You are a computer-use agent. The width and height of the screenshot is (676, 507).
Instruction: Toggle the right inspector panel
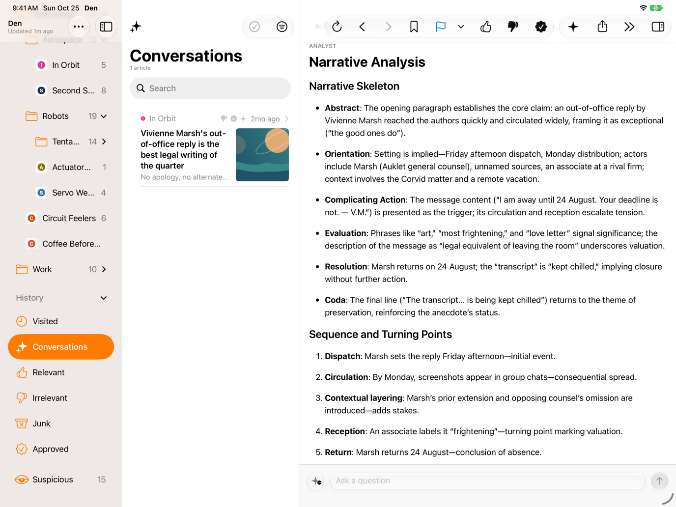point(658,27)
